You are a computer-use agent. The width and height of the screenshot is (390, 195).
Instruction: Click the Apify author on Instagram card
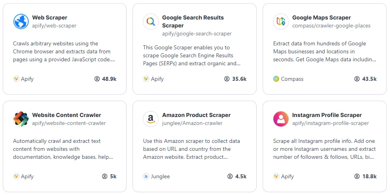point(287,176)
